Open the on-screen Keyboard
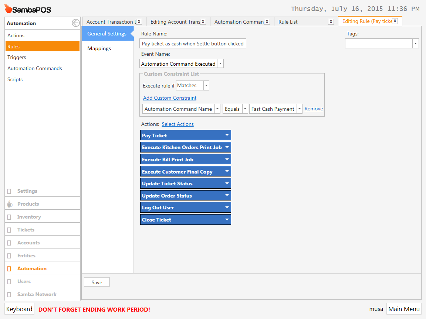The height and width of the screenshot is (319, 426). click(19, 309)
